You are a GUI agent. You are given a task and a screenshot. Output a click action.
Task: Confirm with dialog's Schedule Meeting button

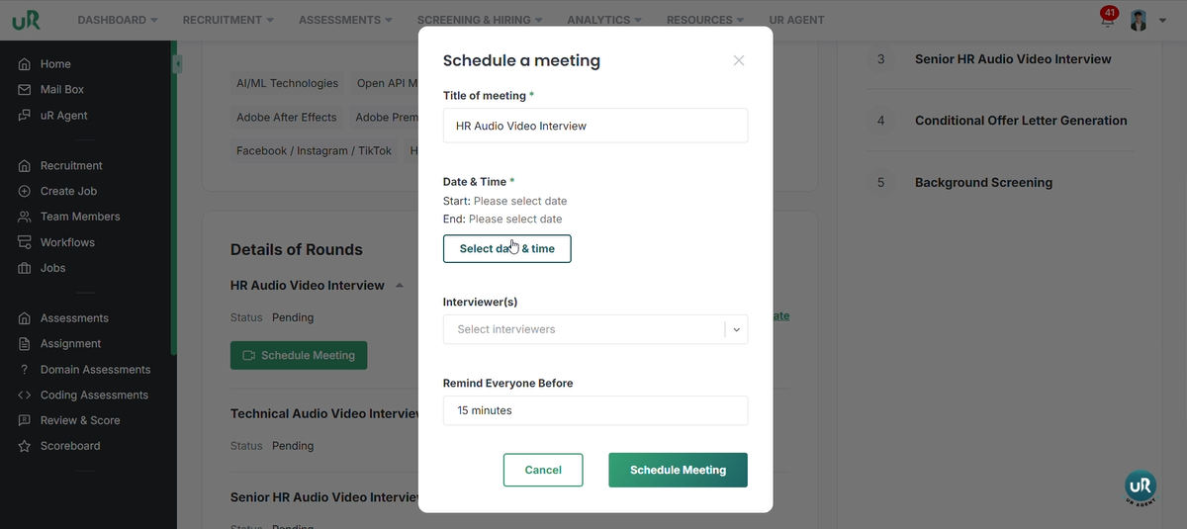tap(678, 470)
